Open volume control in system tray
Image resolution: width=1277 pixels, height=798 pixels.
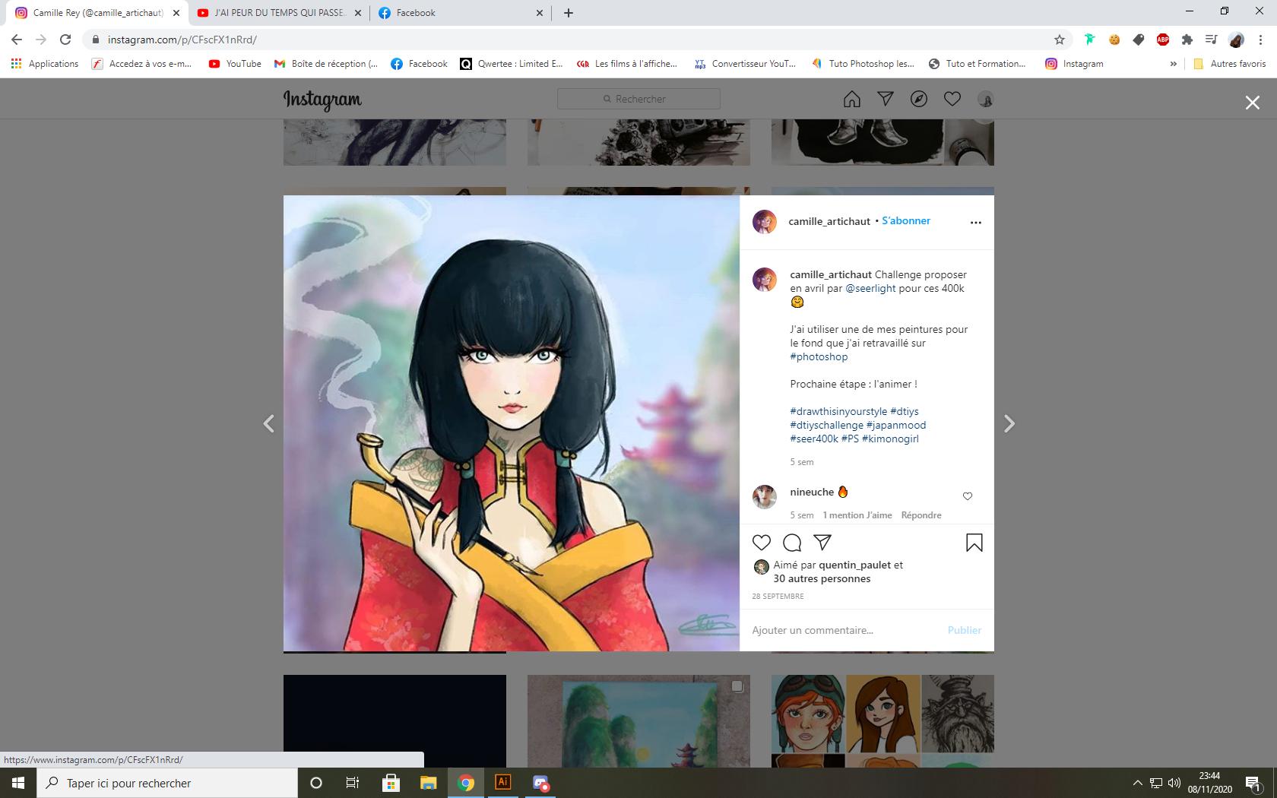(1174, 783)
